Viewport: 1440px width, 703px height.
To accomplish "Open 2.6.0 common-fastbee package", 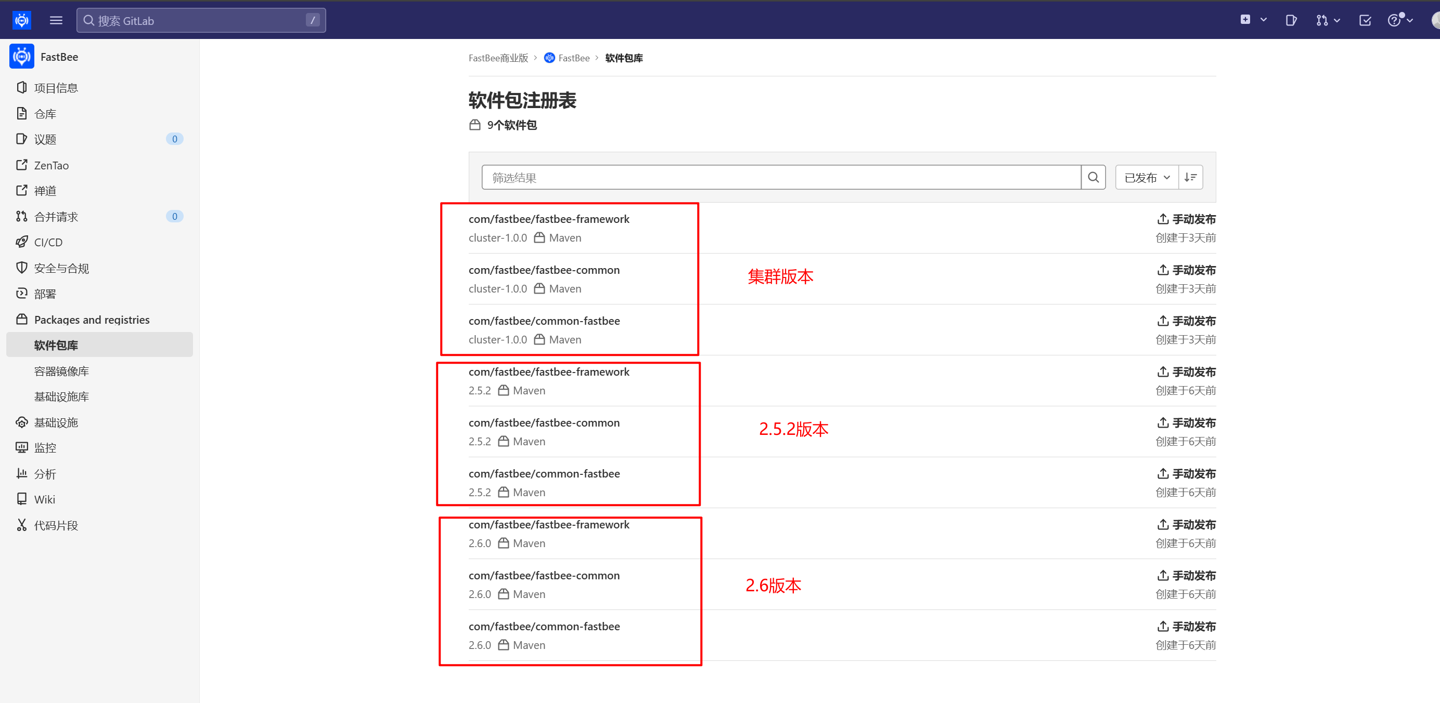I will click(544, 627).
